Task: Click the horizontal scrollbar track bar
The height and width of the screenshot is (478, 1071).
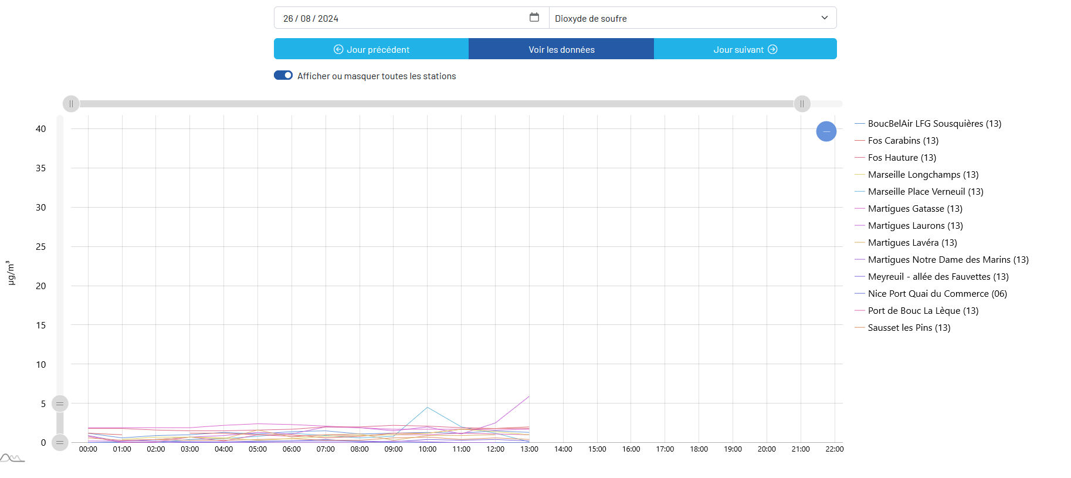Action: [436, 104]
